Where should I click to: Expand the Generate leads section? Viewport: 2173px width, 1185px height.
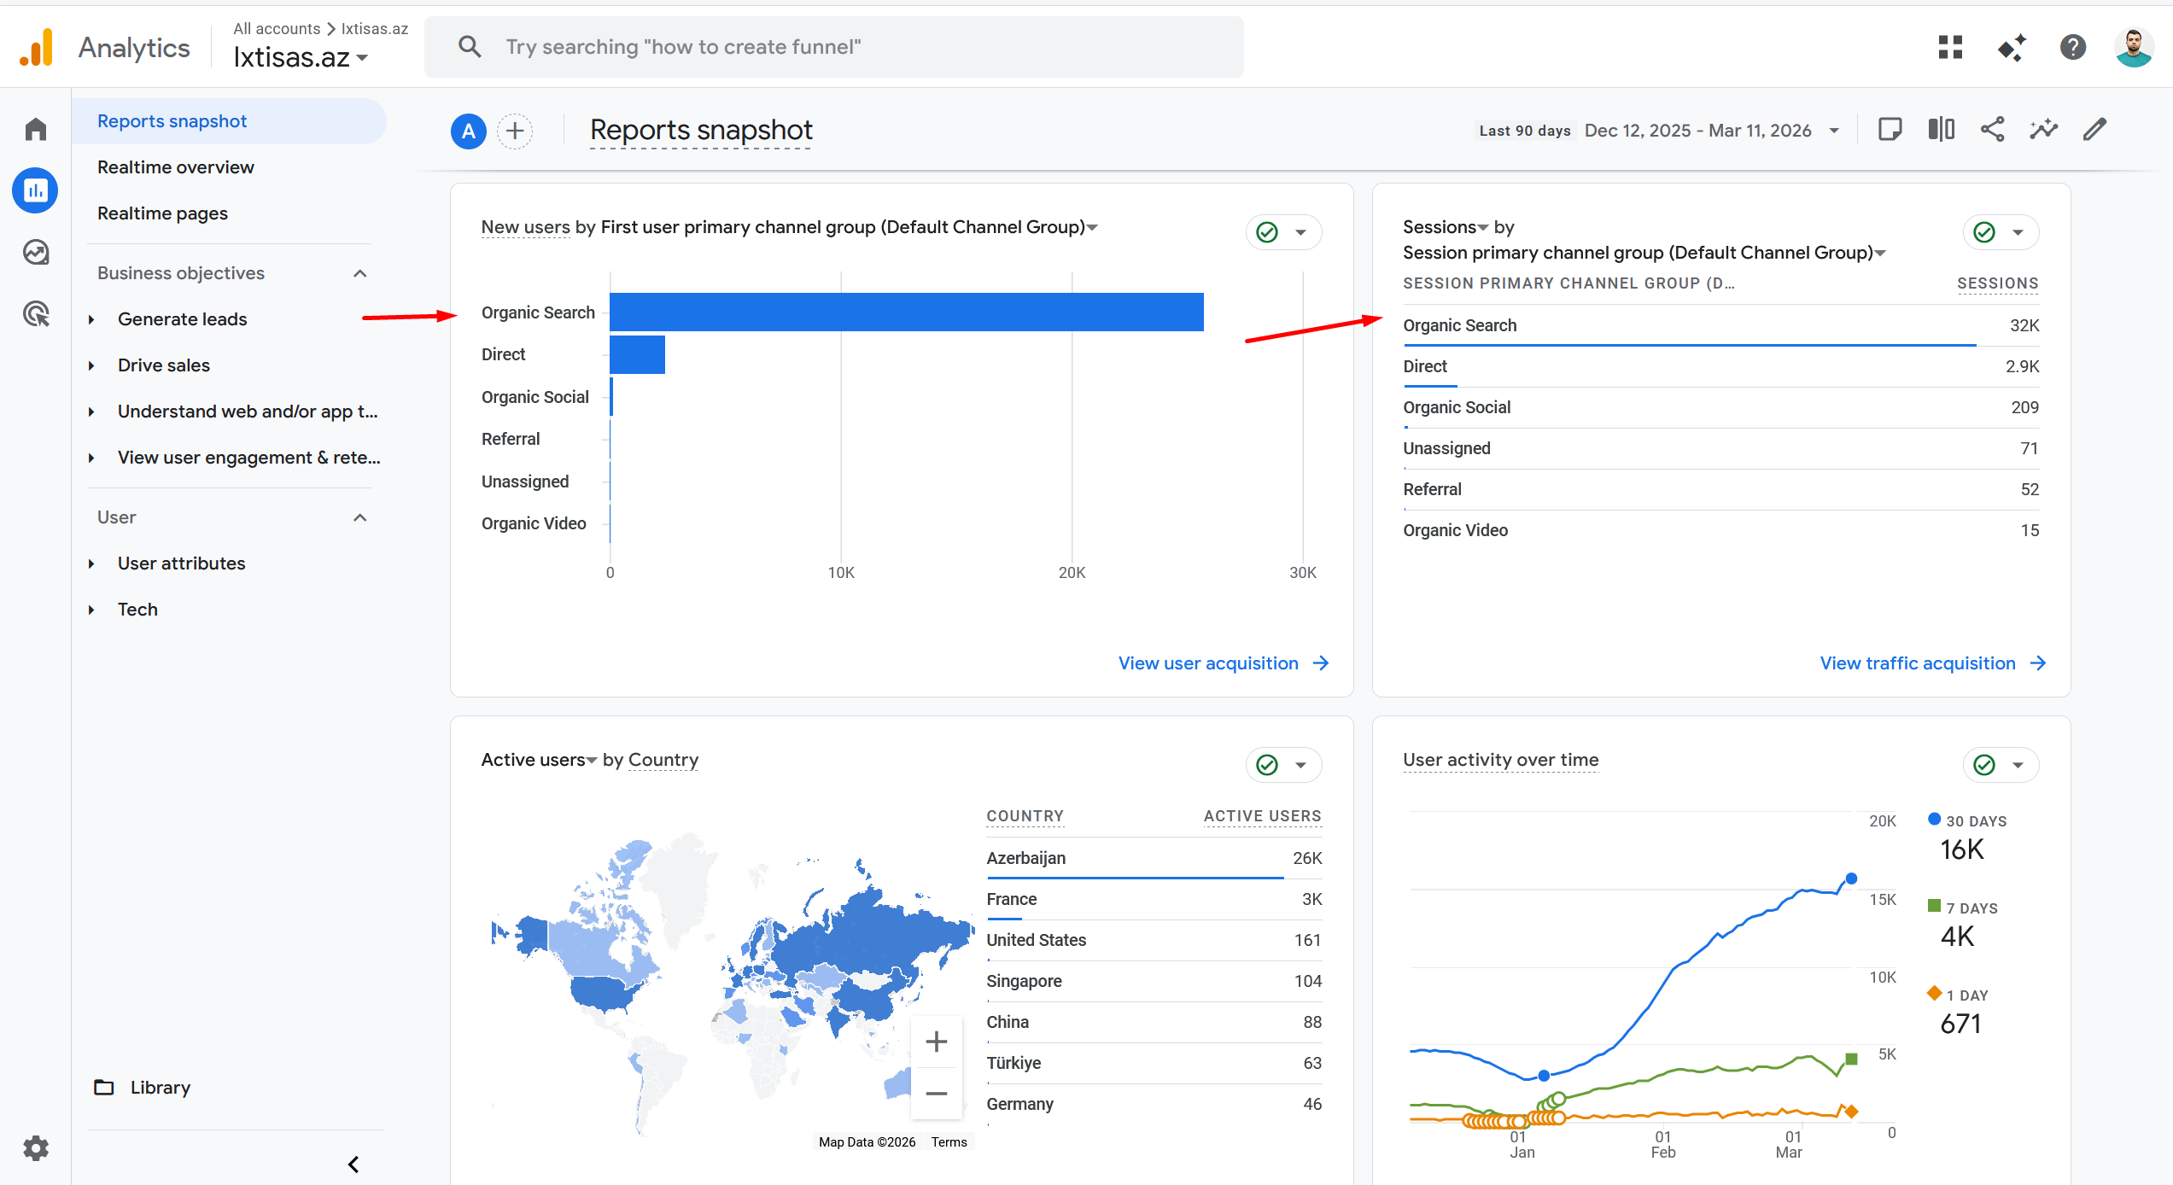coord(182,319)
